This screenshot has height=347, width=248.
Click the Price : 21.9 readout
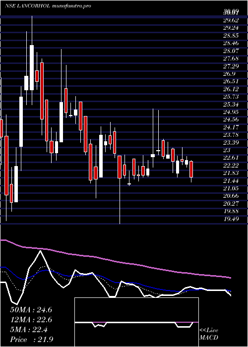31,340
